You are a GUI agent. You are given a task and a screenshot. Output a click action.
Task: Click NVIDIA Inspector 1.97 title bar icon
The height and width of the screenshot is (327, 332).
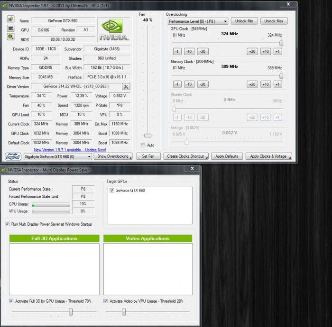click(x=4, y=6)
